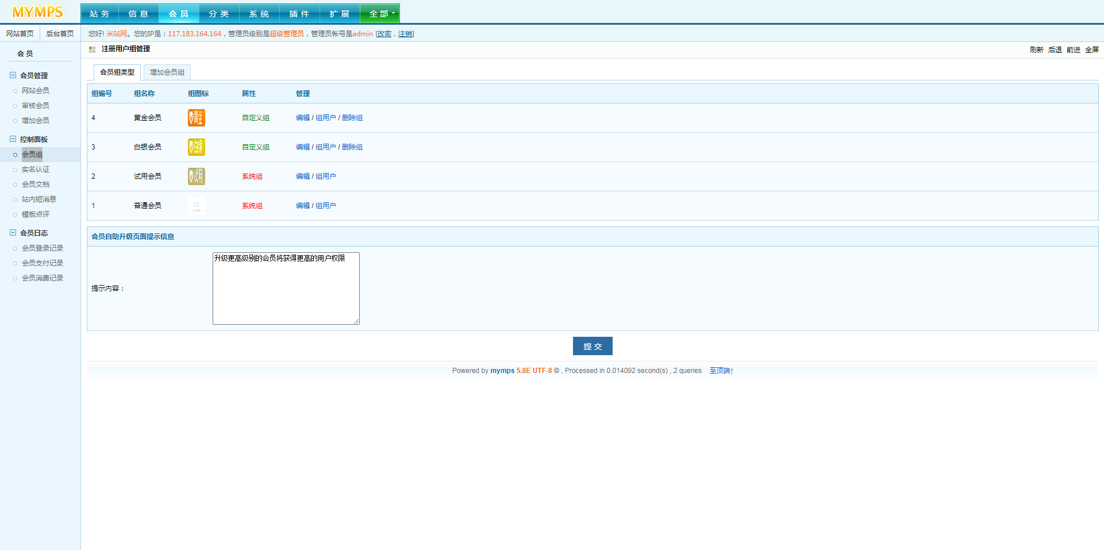Delete the 黄金会员 group via 删除组
Image resolution: width=1104 pixels, height=550 pixels.
click(x=352, y=118)
